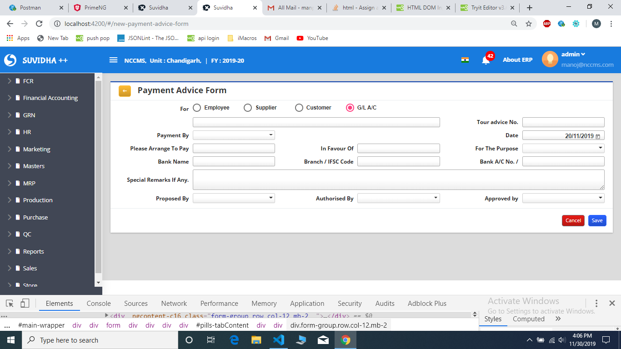
Task: Expand the Financial Accounting sidebar item
Action: click(x=50, y=98)
